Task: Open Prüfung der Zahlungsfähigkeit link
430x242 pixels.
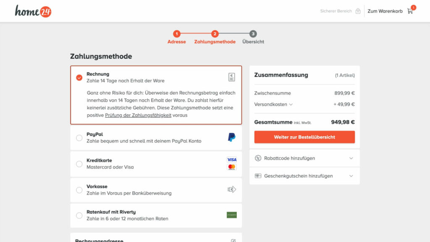Action: pos(138,115)
